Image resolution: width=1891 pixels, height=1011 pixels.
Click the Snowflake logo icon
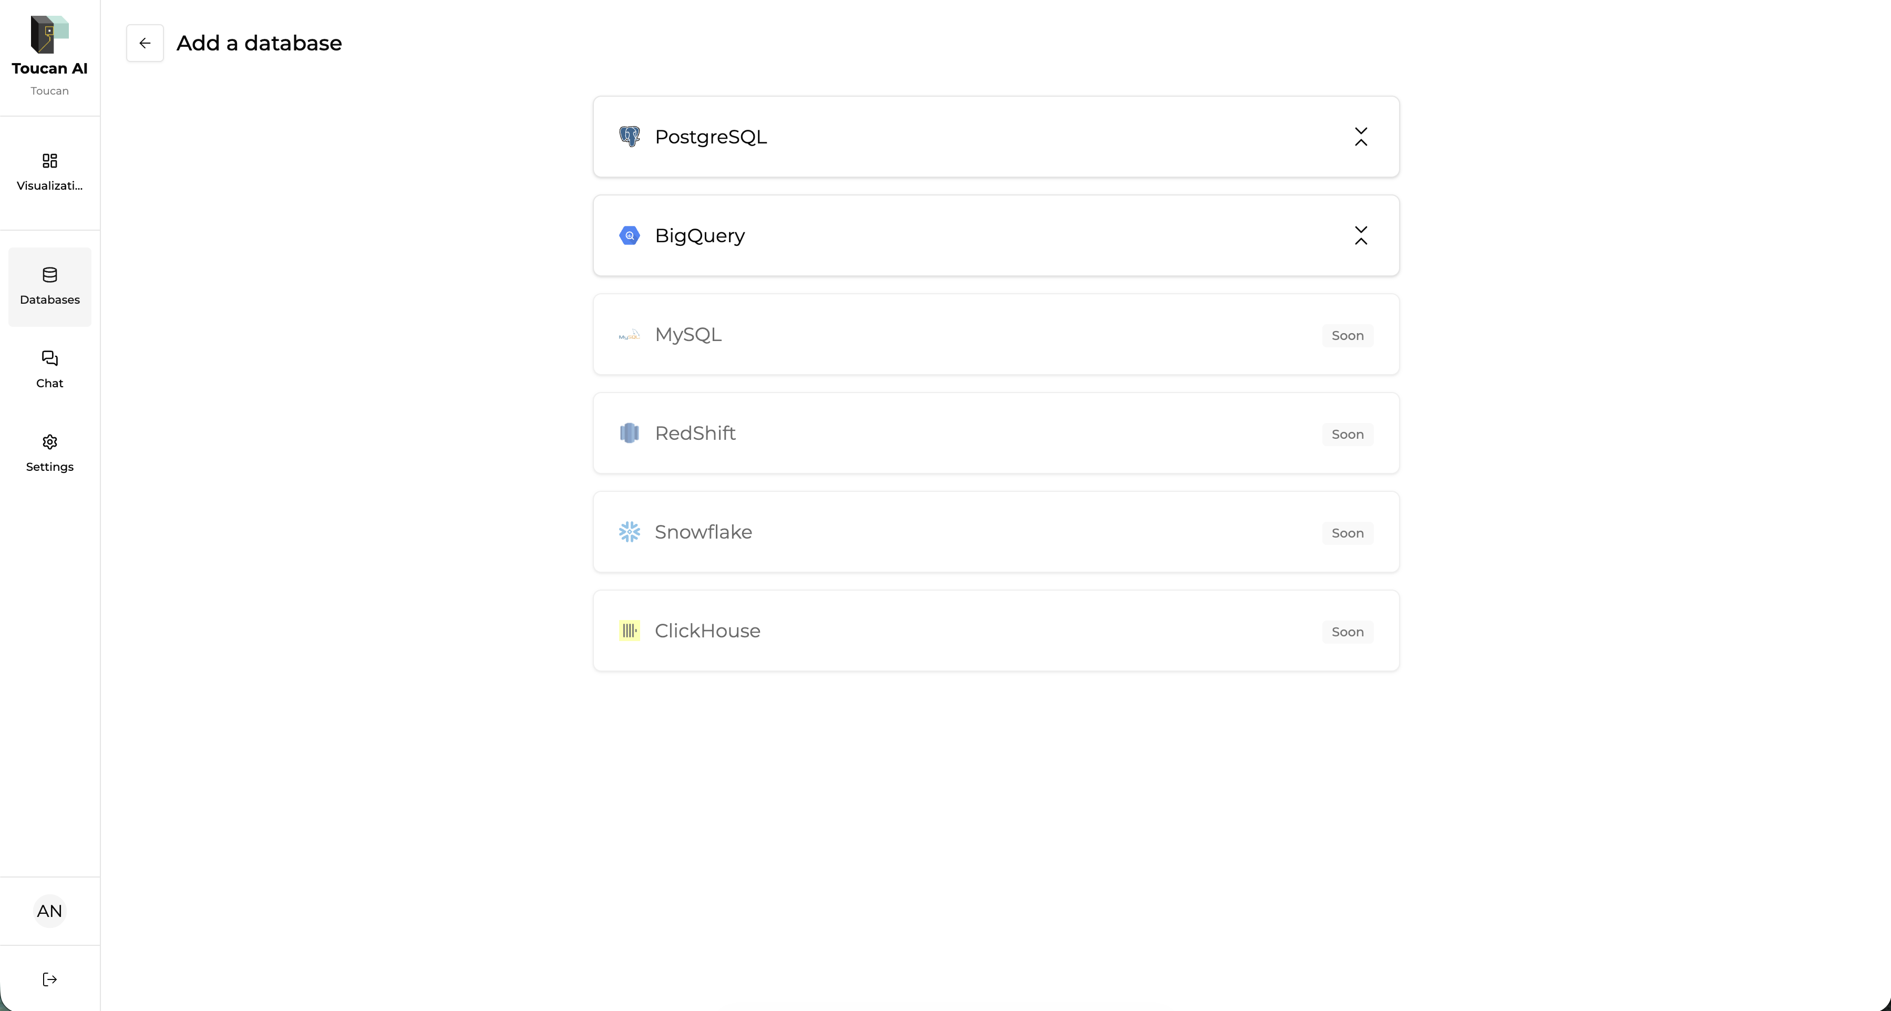629,532
